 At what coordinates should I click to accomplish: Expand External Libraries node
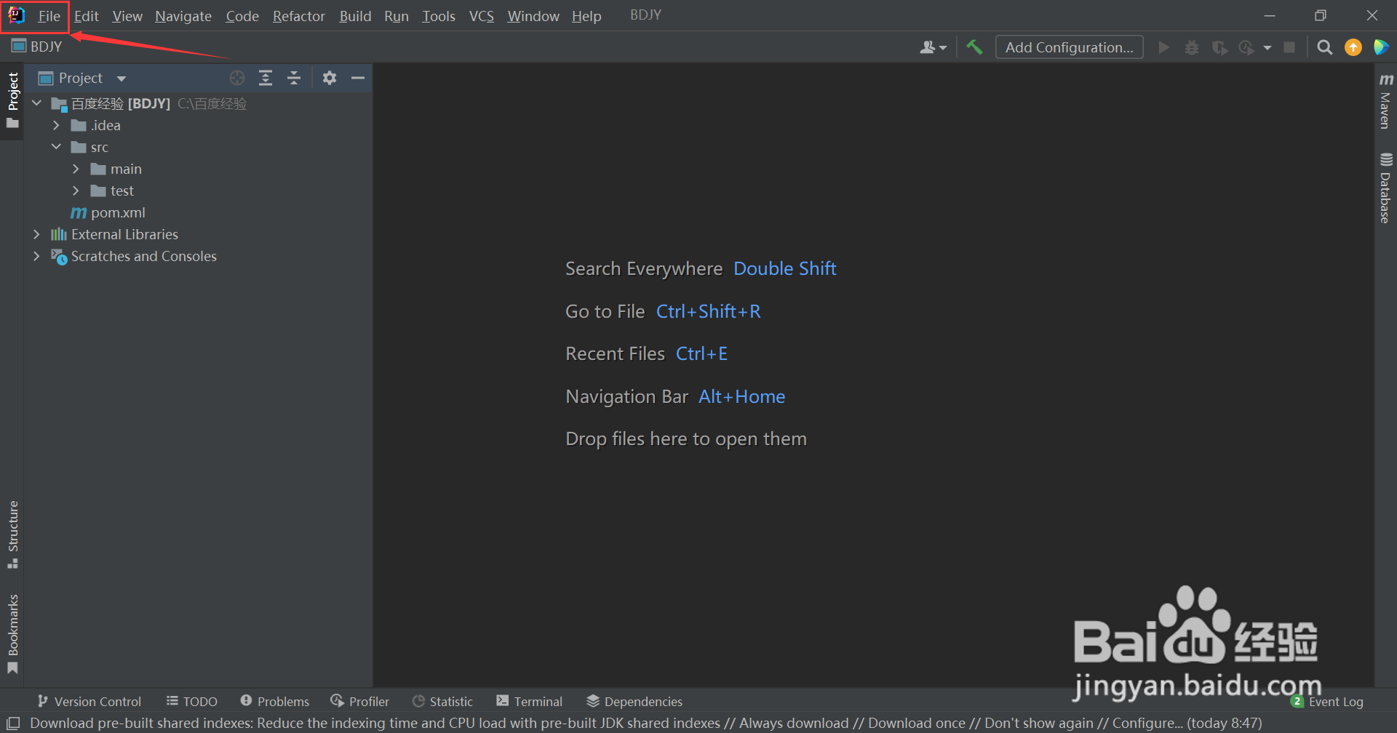coord(37,234)
